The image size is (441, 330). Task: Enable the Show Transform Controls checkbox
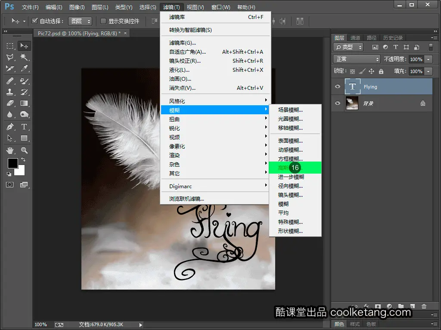pyautogui.click(x=103, y=21)
